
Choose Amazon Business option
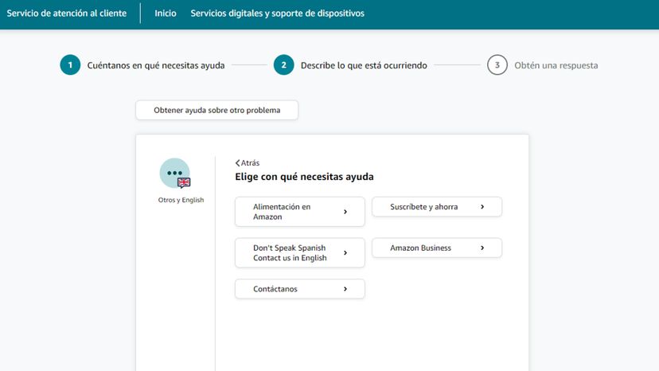pos(437,248)
